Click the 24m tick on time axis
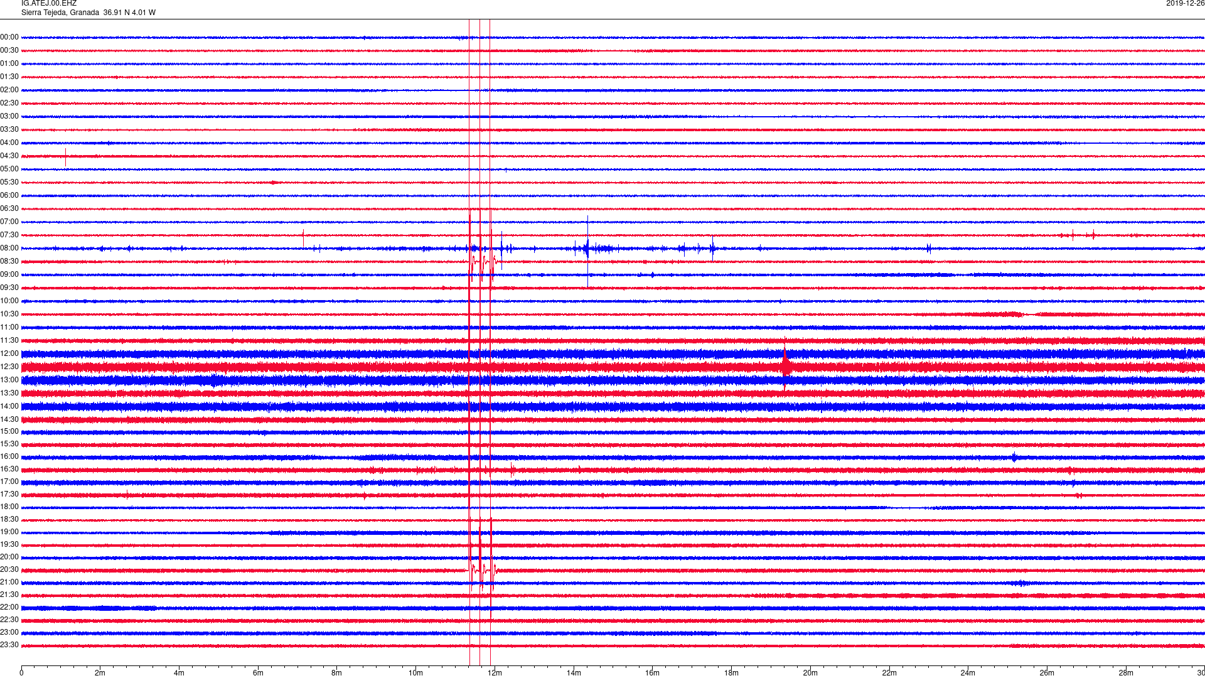The height and width of the screenshot is (678, 1205). (968, 673)
